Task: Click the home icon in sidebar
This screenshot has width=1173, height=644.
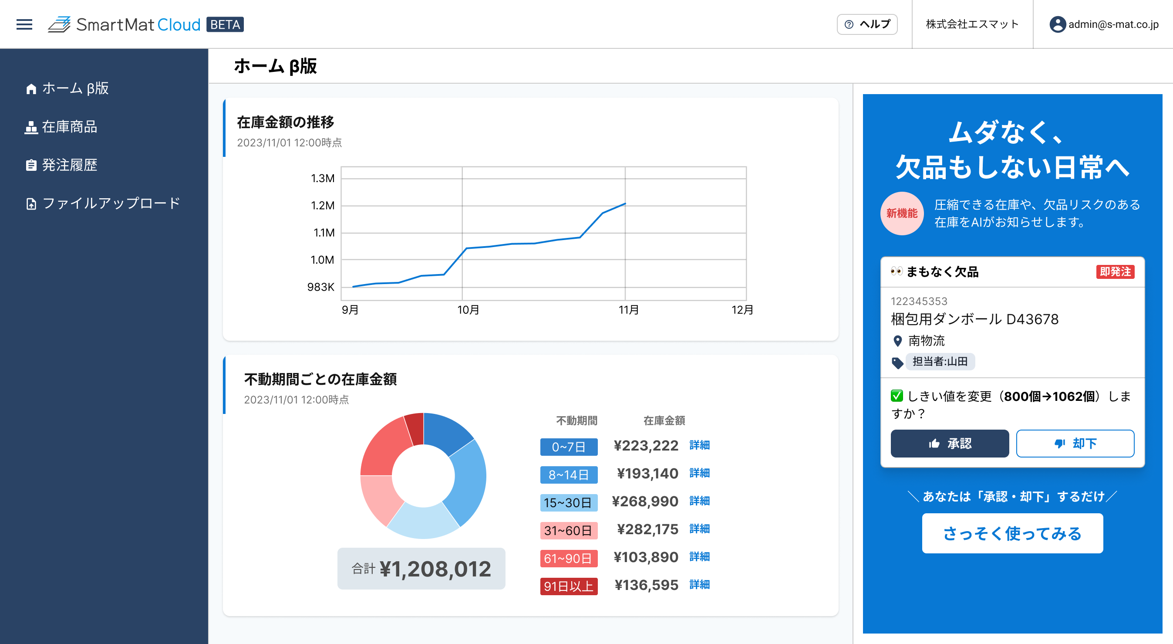Action: coord(31,89)
